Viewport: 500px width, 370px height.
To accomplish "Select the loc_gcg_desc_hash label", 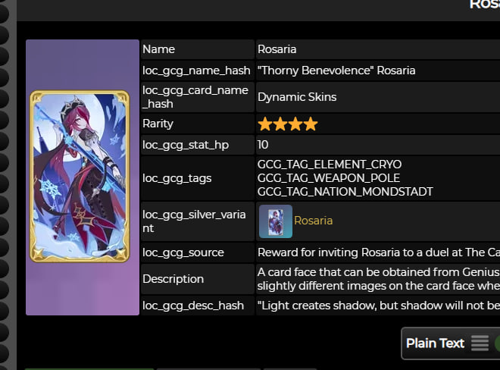I will click(x=193, y=306).
